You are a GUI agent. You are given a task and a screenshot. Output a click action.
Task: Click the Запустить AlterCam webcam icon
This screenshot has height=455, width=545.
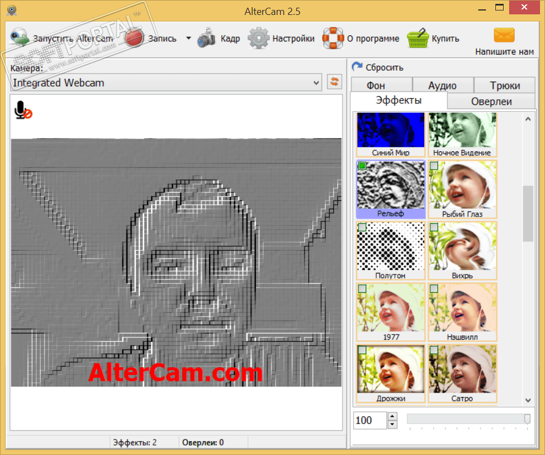click(19, 37)
